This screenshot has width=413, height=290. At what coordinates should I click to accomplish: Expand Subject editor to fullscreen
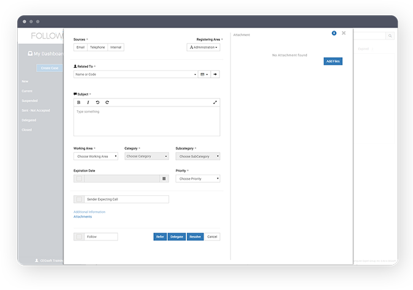pos(215,102)
